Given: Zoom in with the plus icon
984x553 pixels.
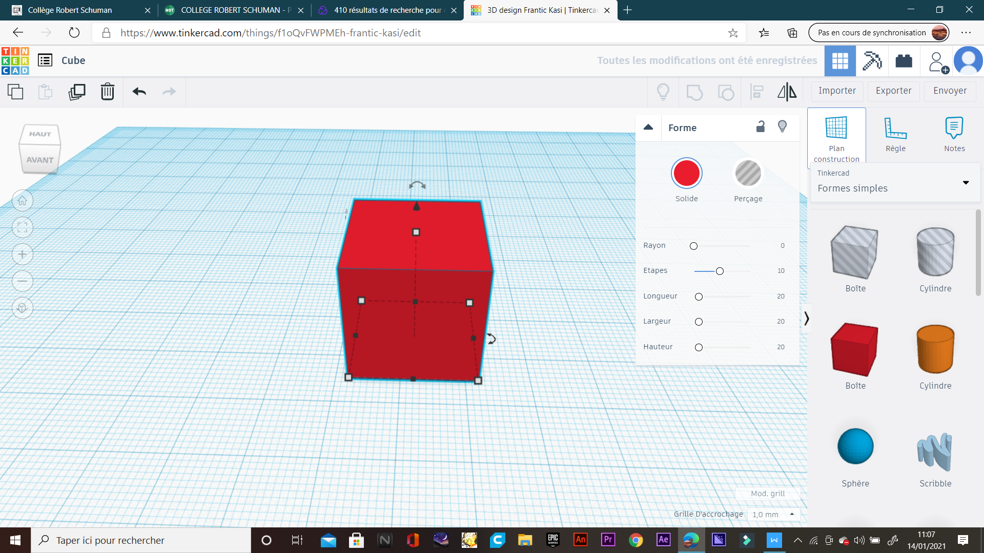Looking at the screenshot, I should pos(23,254).
